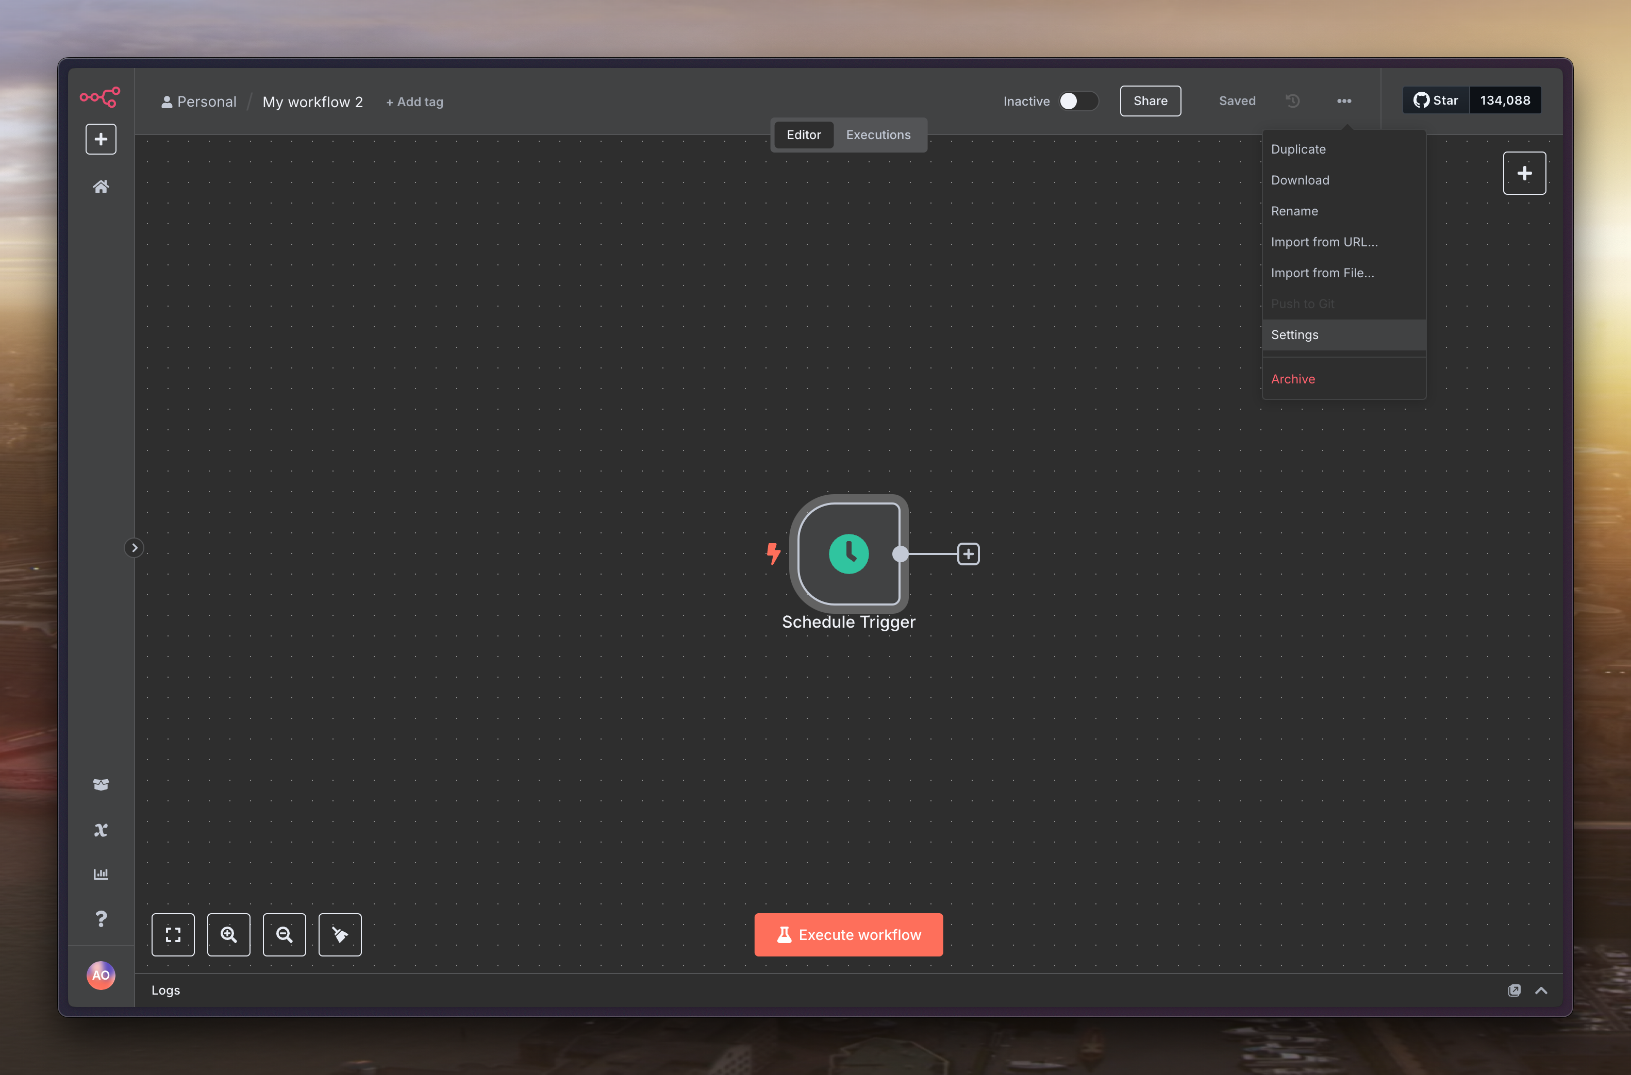This screenshot has height=1075, width=1631.
Task: Tidy up nodes with broom icon
Action: [340, 934]
